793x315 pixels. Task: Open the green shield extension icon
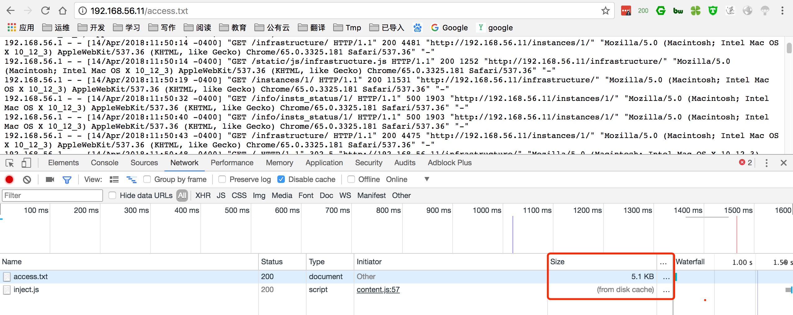(713, 11)
